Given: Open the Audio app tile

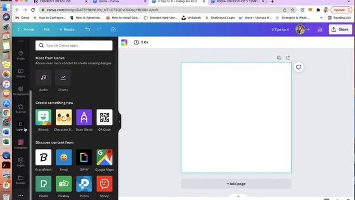Looking at the screenshot, I should pyautogui.click(x=43, y=78).
